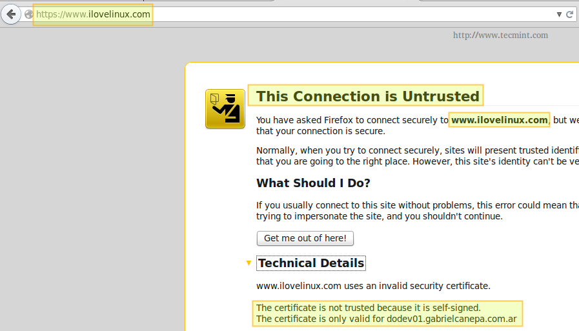This screenshot has height=331, width=579.
Task: Click the 'only valid for dodev01.gabrielcanepa.com.ar' line
Action: click(x=386, y=319)
